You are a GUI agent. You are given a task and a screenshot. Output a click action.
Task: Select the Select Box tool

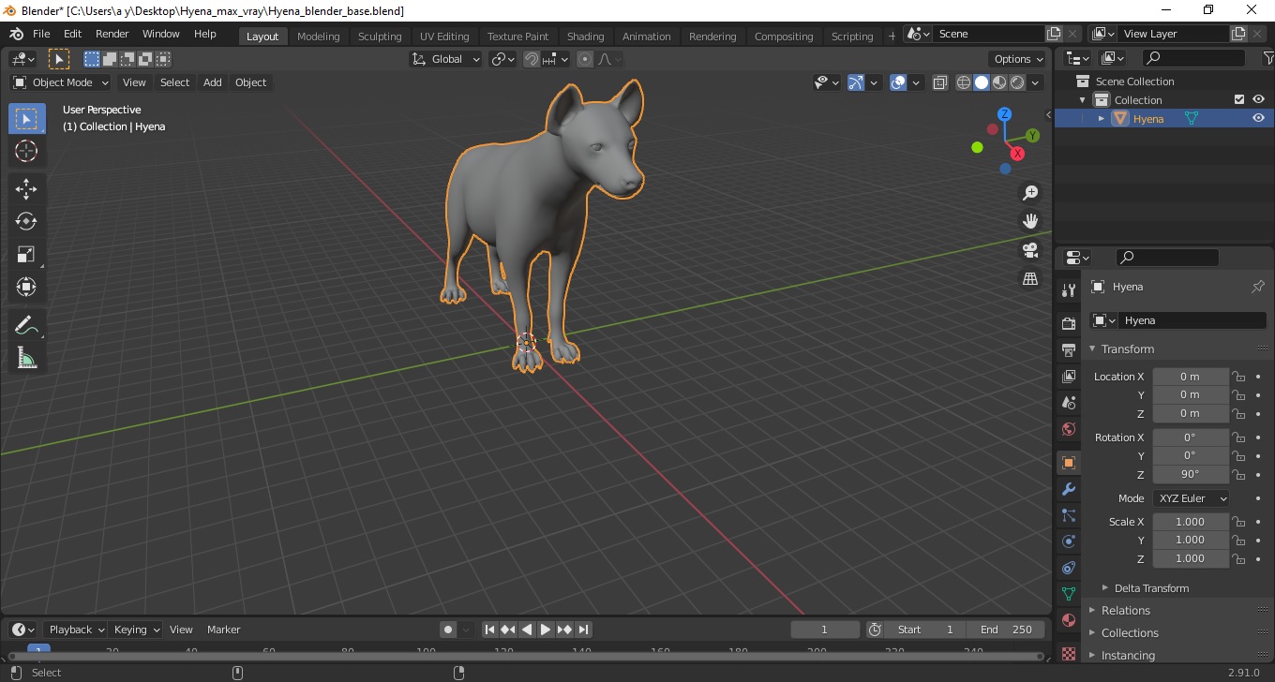click(x=26, y=119)
